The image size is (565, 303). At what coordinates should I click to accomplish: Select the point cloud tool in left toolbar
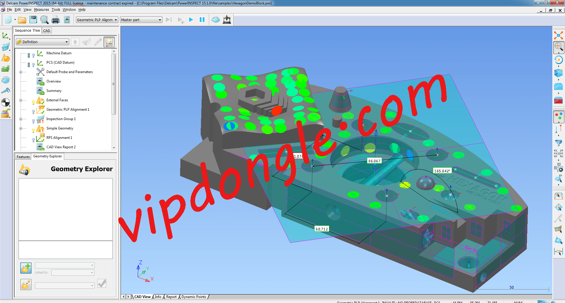click(x=6, y=80)
